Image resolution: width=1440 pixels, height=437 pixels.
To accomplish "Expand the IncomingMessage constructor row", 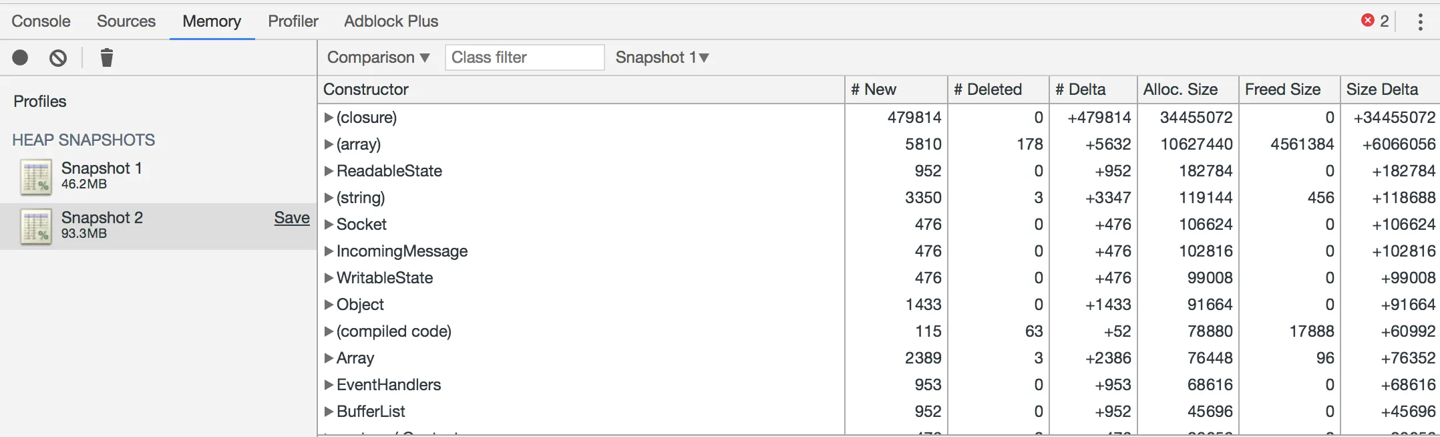I will (329, 251).
